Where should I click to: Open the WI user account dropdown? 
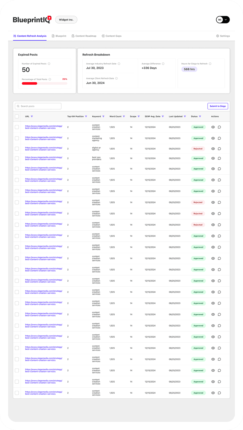point(223,20)
